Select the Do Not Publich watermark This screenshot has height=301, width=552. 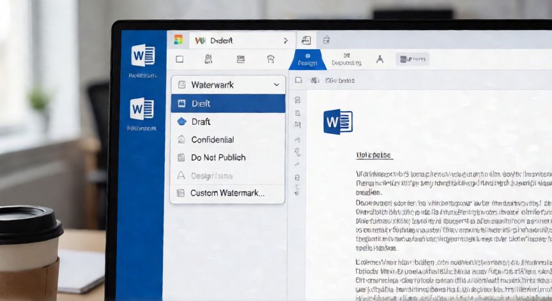tap(228, 158)
